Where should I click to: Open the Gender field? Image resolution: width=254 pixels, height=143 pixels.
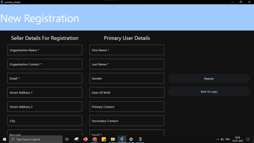(127, 78)
